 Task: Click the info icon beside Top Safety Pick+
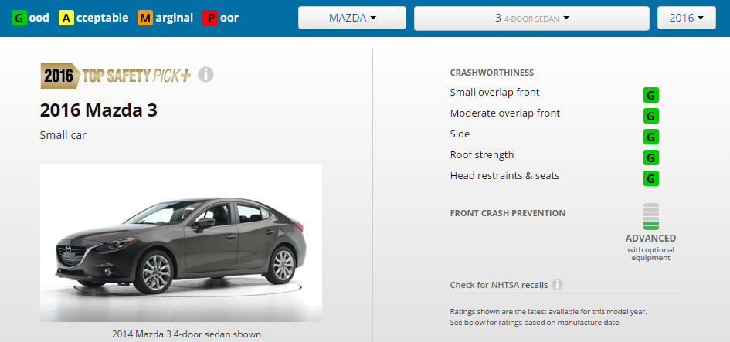(x=205, y=74)
